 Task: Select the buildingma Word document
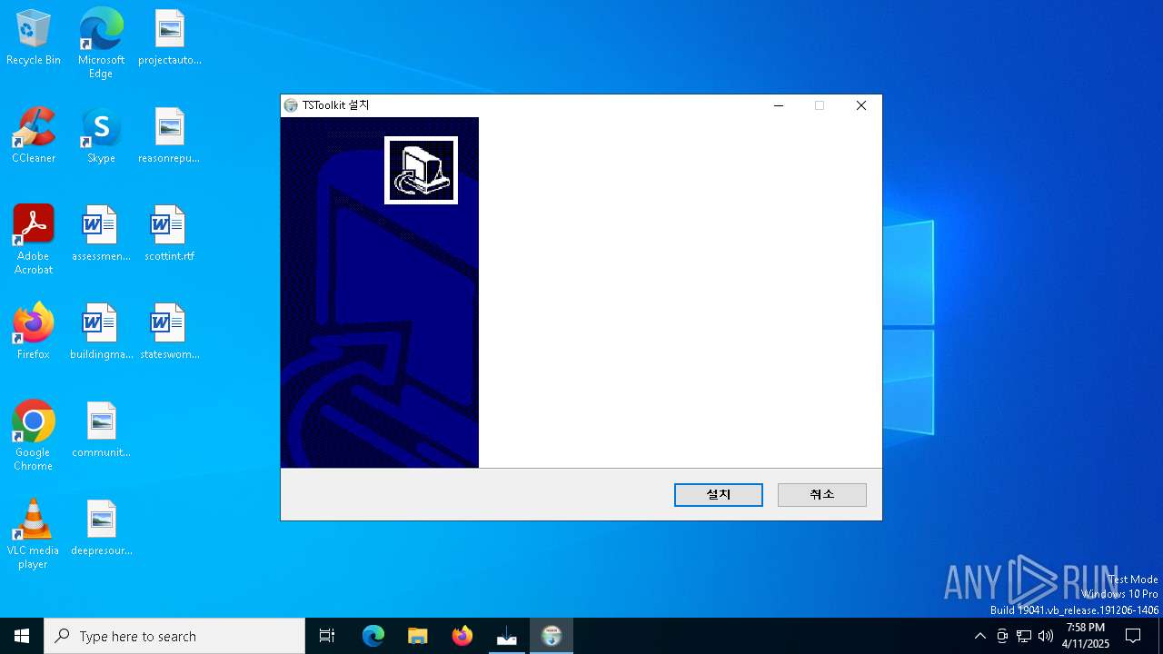pyautogui.click(x=101, y=332)
